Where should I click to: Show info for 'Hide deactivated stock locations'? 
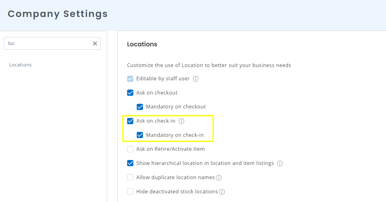[x=222, y=192]
